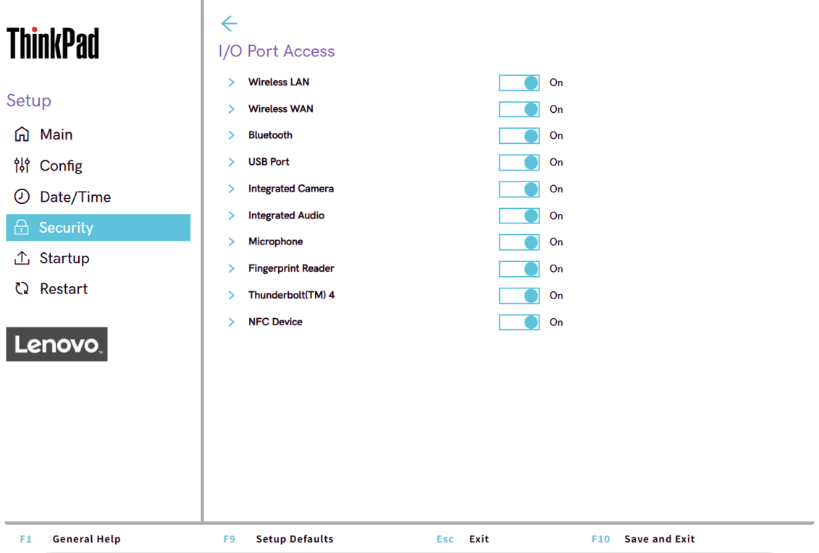819x553 pixels.
Task: Disable the Integrated Camera toggle
Action: click(519, 189)
